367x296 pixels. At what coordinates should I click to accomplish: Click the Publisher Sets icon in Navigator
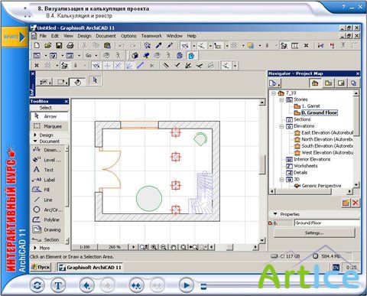pyautogui.click(x=353, y=83)
